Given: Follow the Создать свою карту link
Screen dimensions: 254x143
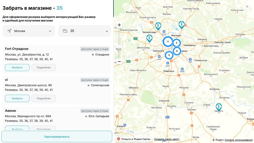Looking at the screenshot, I should [x=167, y=139].
